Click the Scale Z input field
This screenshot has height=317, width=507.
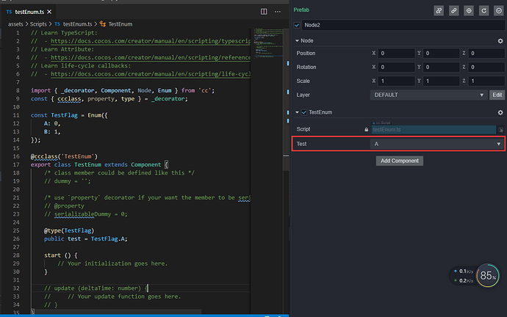pos(486,81)
